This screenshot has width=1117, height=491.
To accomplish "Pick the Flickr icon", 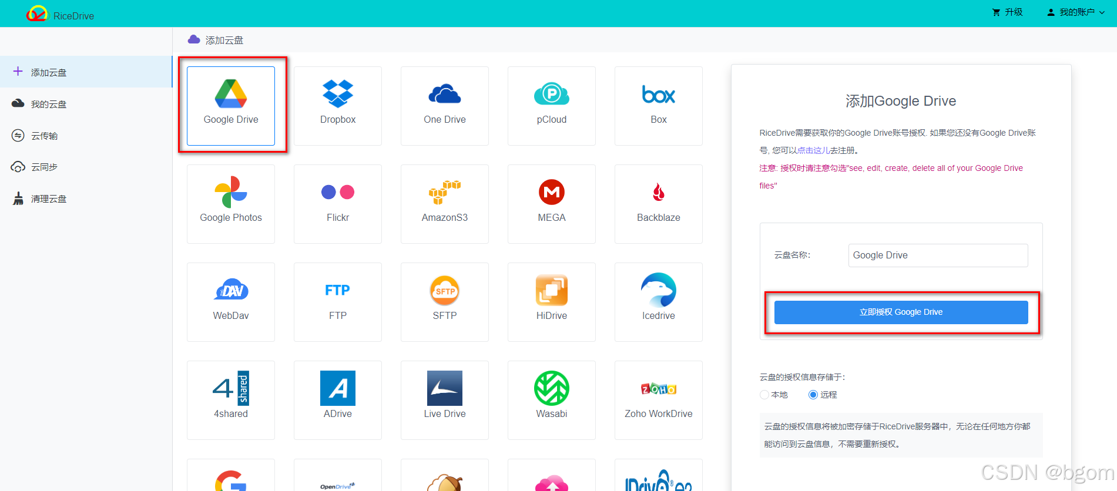I will tap(338, 192).
